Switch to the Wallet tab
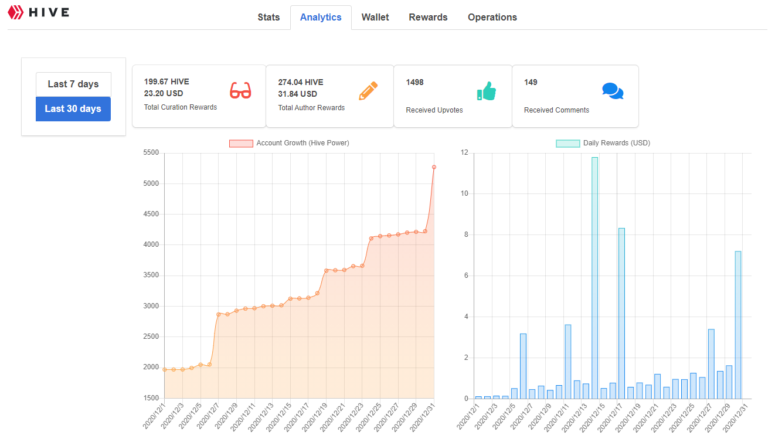This screenshot has width=775, height=442. click(375, 17)
